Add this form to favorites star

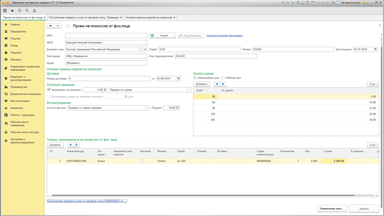67,26
